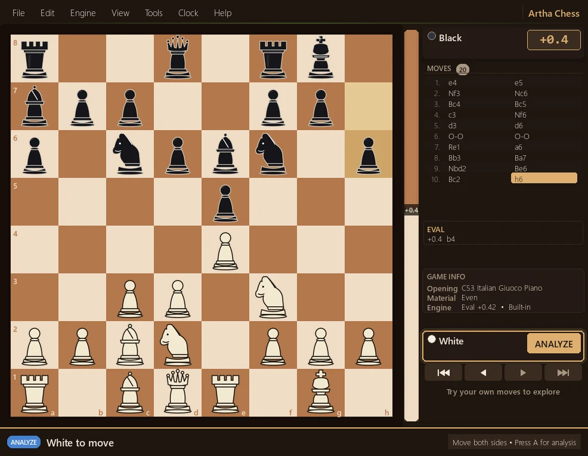The image size is (588, 456).
Task: Click the ANALYZE button in White panel
Action: (x=554, y=343)
